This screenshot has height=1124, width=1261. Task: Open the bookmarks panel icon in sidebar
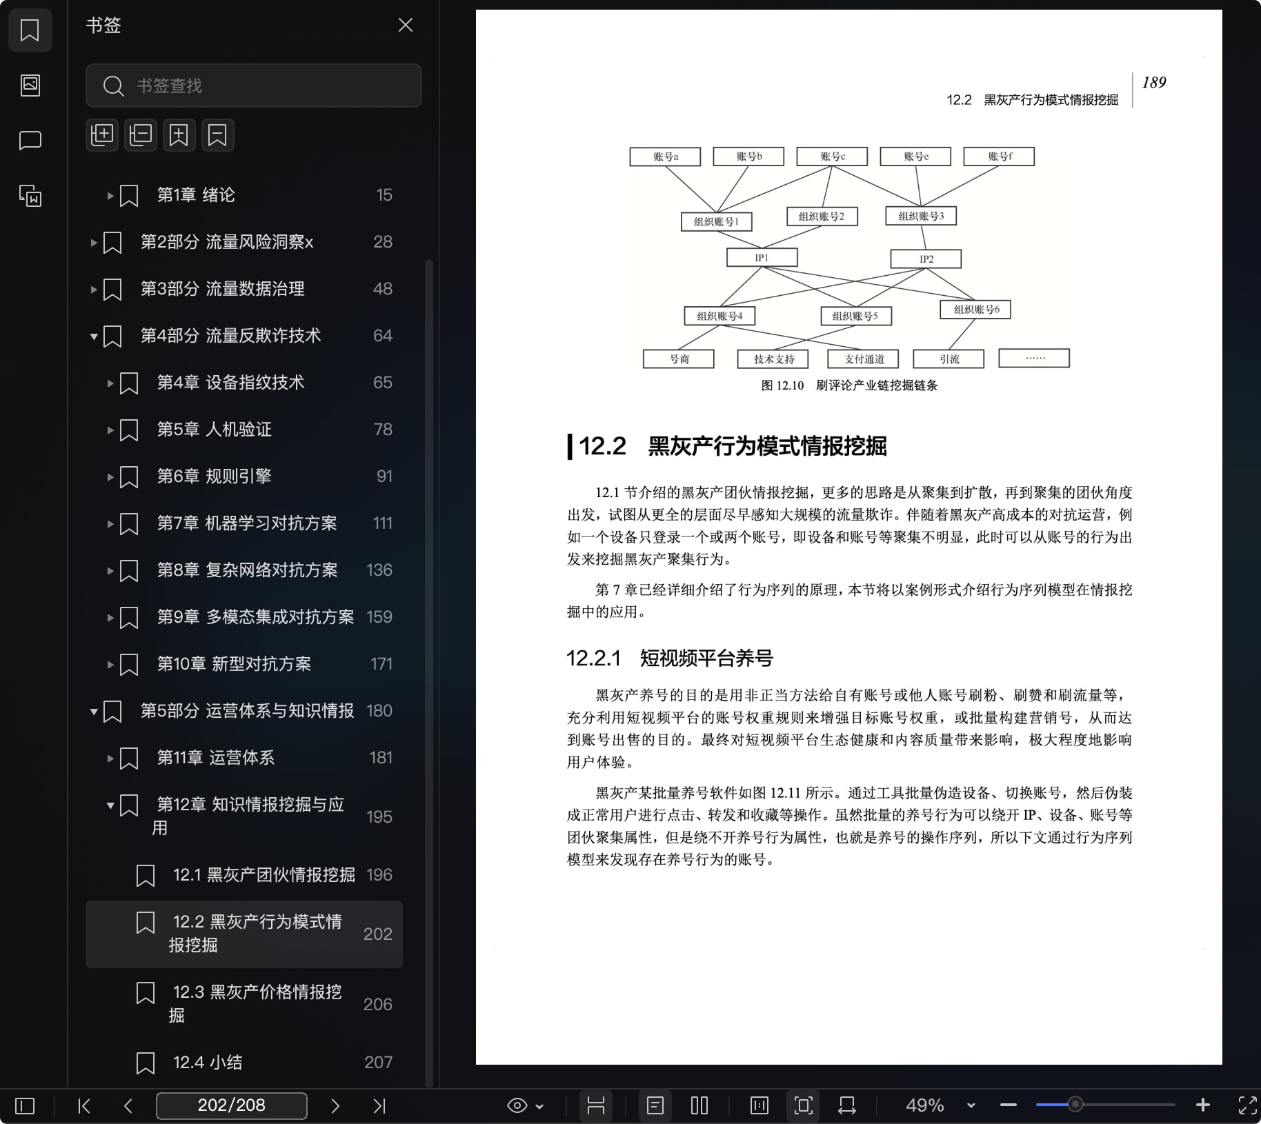[x=30, y=30]
